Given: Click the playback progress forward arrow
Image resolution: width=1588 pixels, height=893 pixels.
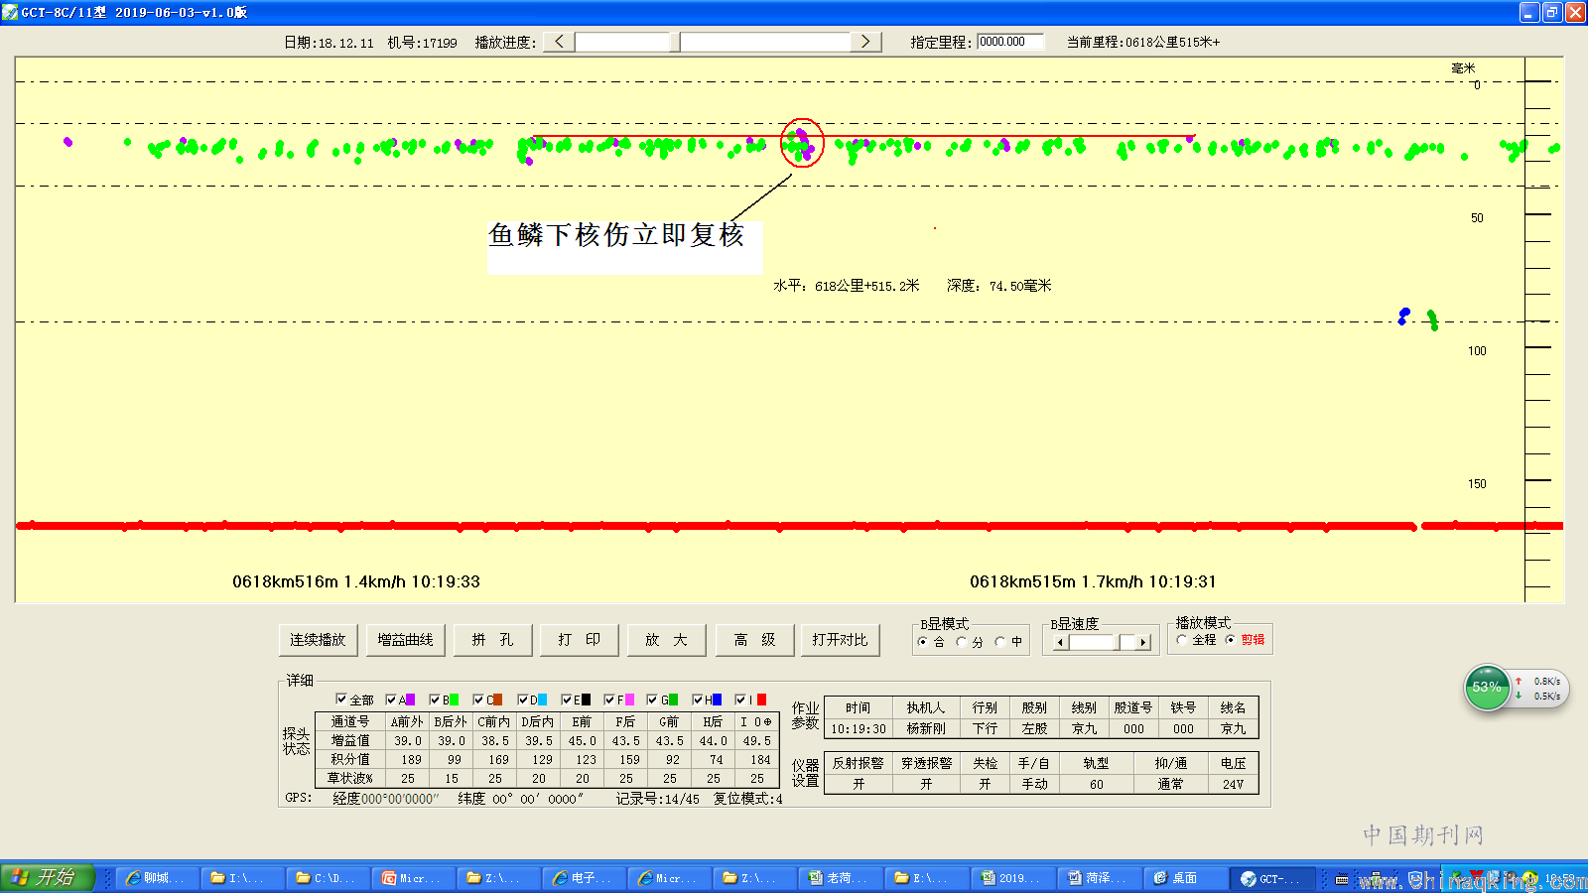Looking at the screenshot, I should [865, 42].
